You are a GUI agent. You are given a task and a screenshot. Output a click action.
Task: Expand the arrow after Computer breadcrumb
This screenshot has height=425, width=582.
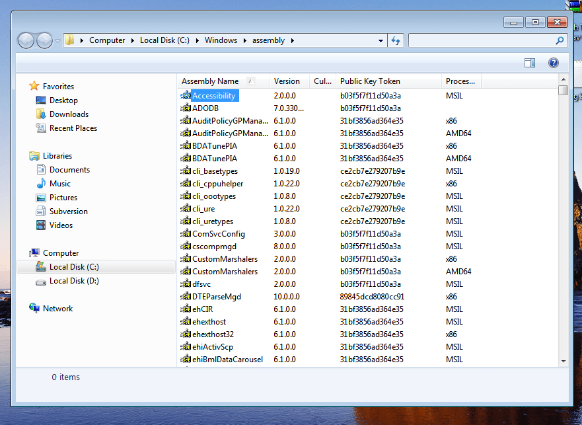pyautogui.click(x=133, y=40)
